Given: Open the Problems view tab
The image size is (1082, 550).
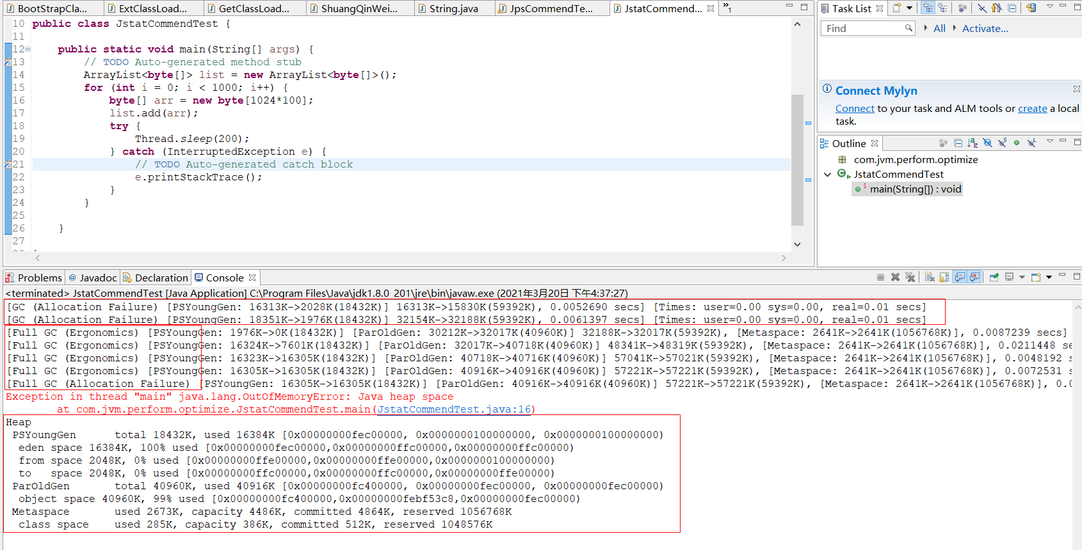Looking at the screenshot, I should pyautogui.click(x=33, y=278).
